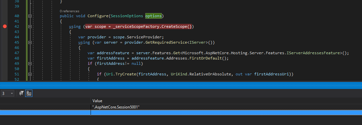
Task: Click IServer type argument on line 45
Action: click(x=197, y=43)
